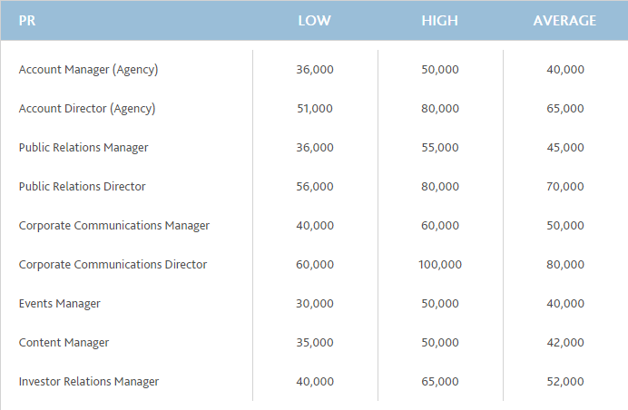The height and width of the screenshot is (410, 628).
Task: Select the LOW column header
Action: (x=314, y=21)
